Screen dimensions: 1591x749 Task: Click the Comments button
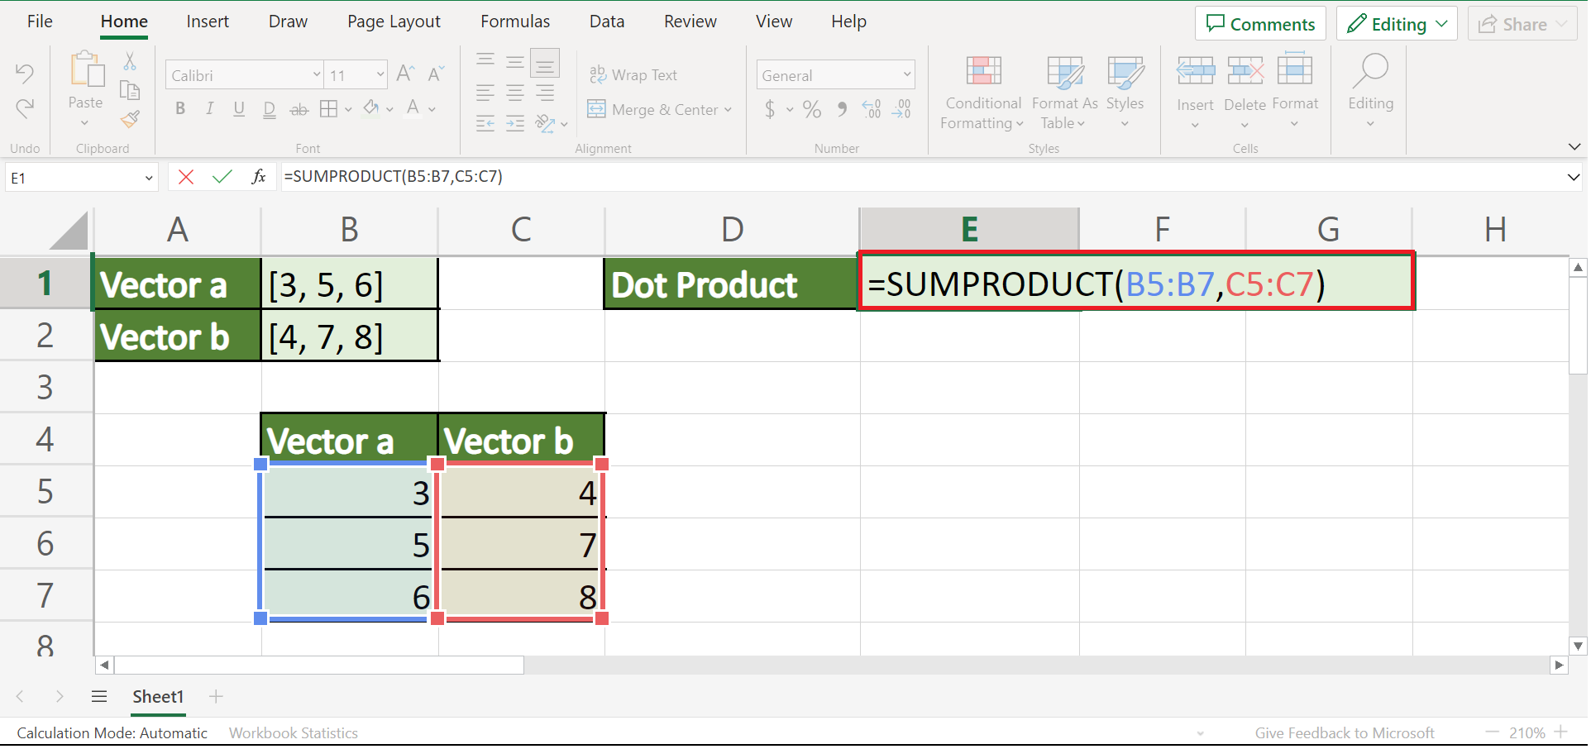click(1259, 24)
